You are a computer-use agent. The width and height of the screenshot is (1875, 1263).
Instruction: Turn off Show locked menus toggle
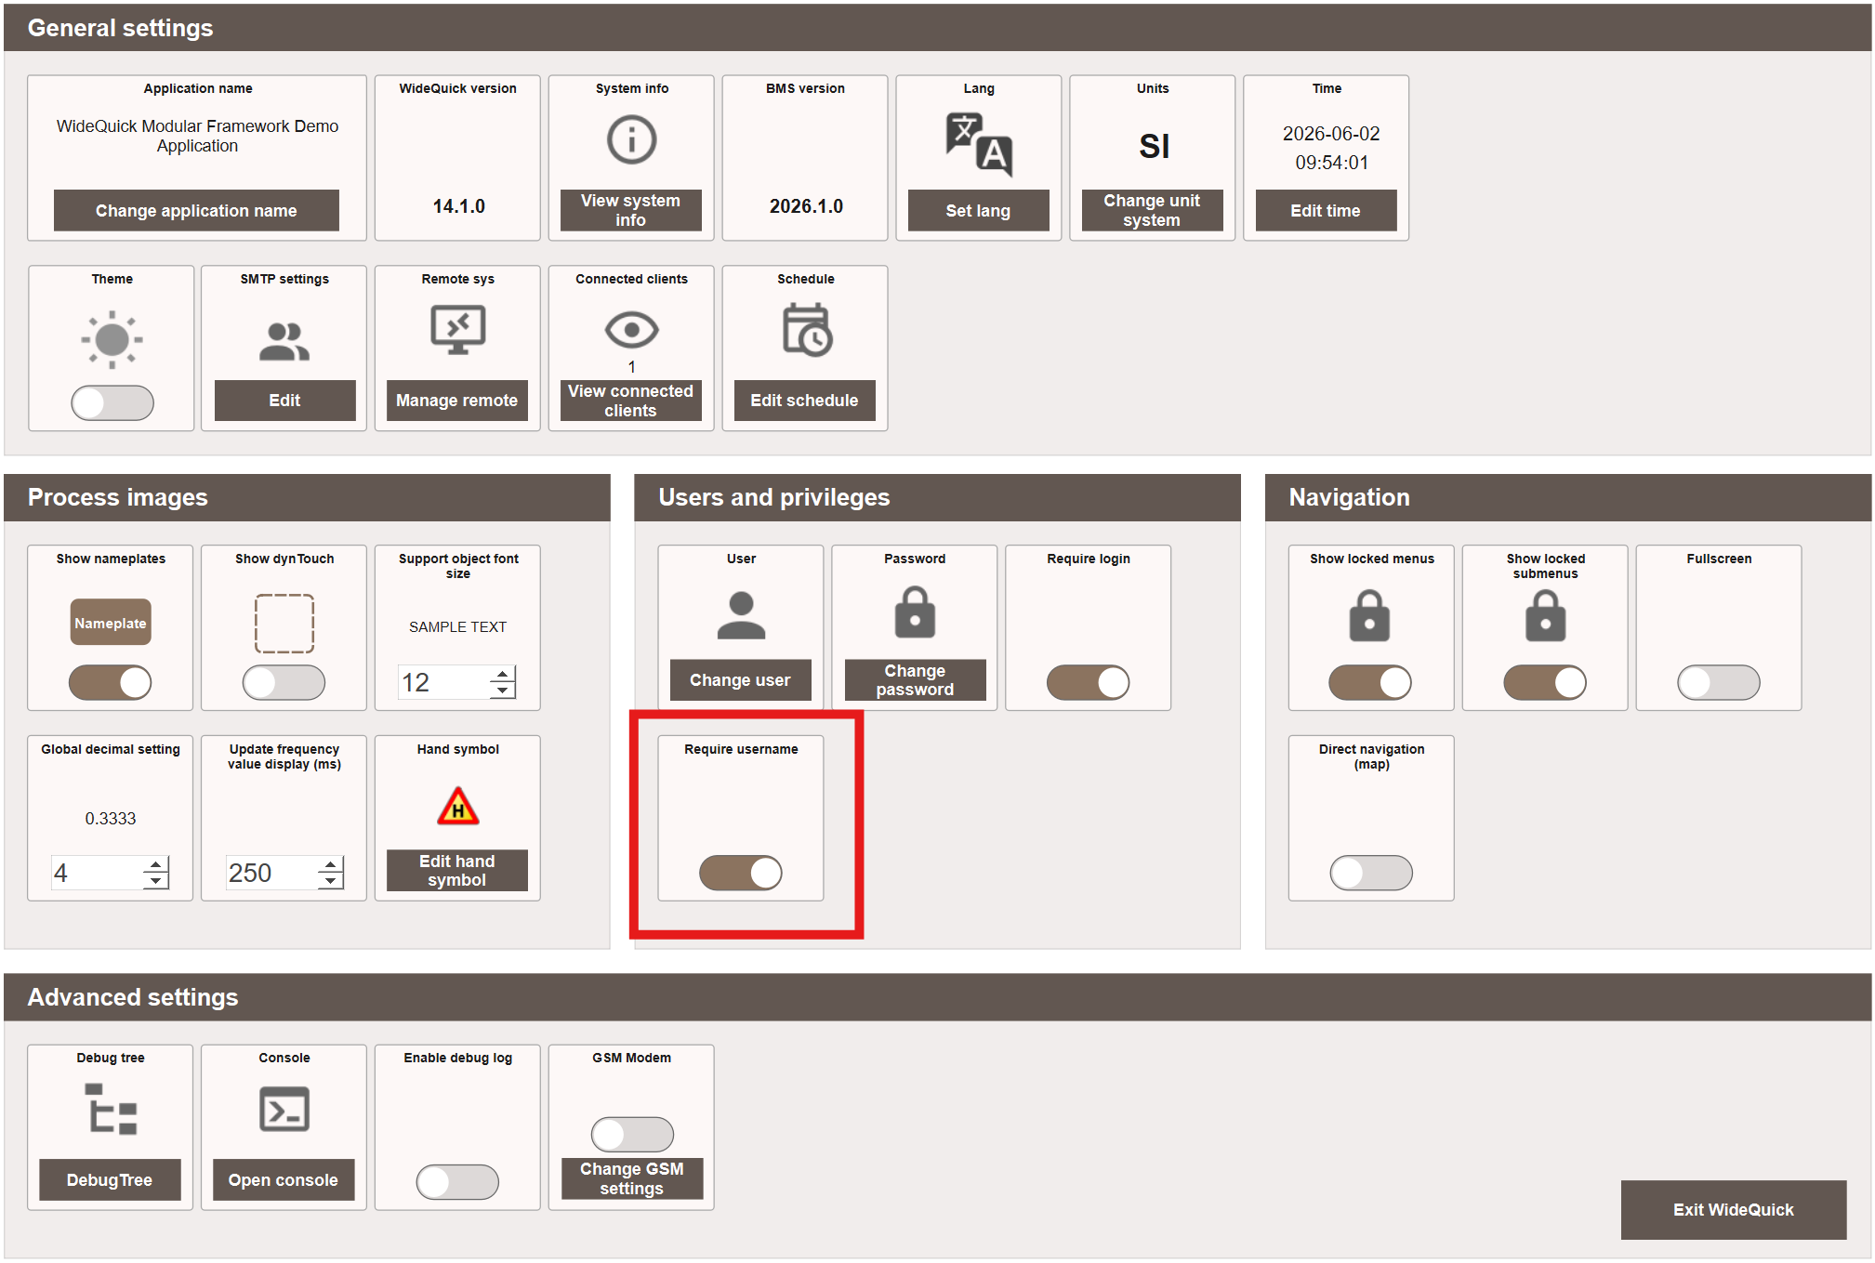pyautogui.click(x=1369, y=683)
